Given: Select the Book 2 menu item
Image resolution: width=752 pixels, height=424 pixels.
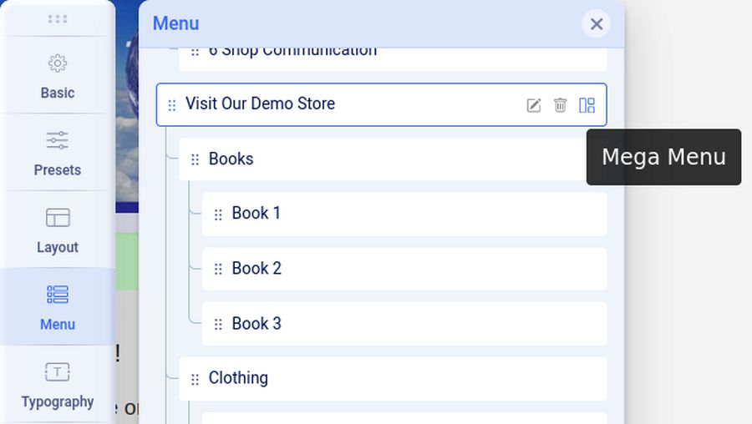Looking at the screenshot, I should [257, 269].
